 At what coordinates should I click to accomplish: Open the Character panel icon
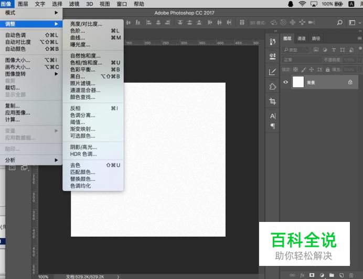click(x=272, y=116)
